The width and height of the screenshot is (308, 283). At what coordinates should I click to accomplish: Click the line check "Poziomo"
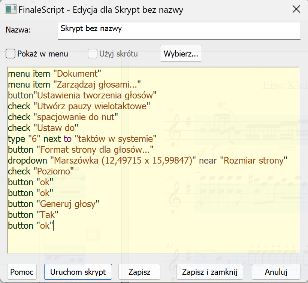pos(41,171)
